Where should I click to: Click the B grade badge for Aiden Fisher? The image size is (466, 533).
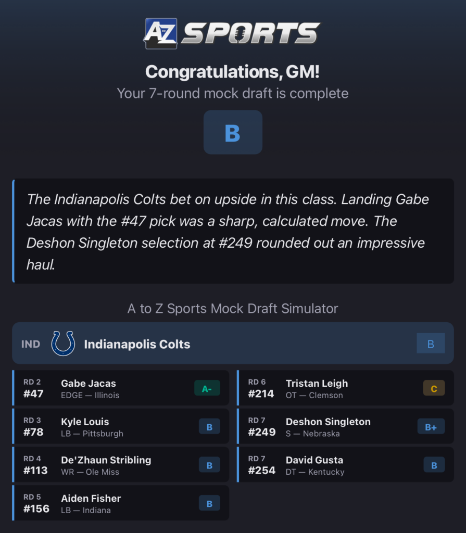[209, 503]
